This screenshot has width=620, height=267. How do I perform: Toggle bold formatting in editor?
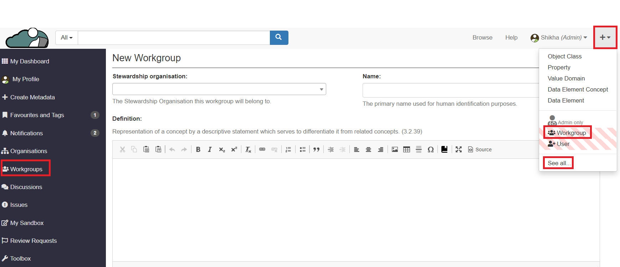[x=198, y=150]
